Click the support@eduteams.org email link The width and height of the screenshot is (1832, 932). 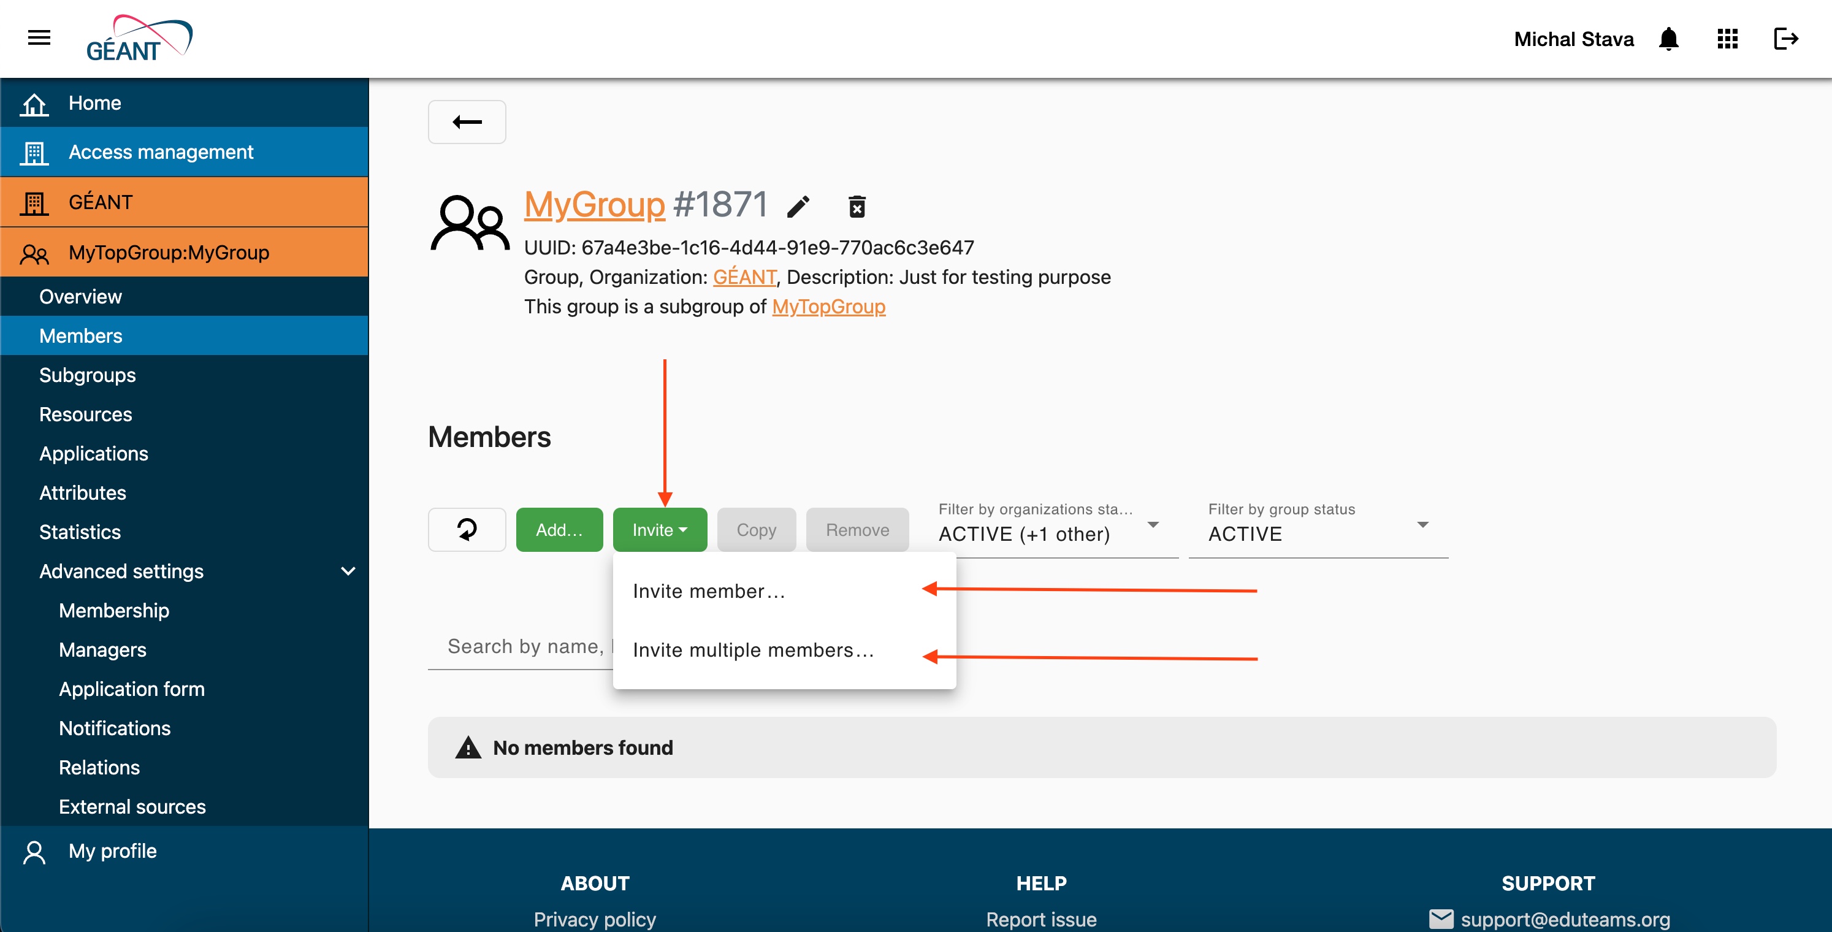tap(1565, 919)
